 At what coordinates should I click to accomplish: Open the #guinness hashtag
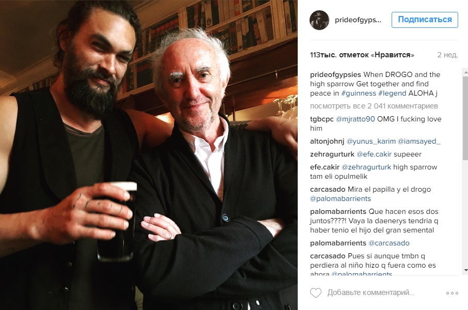tap(359, 94)
